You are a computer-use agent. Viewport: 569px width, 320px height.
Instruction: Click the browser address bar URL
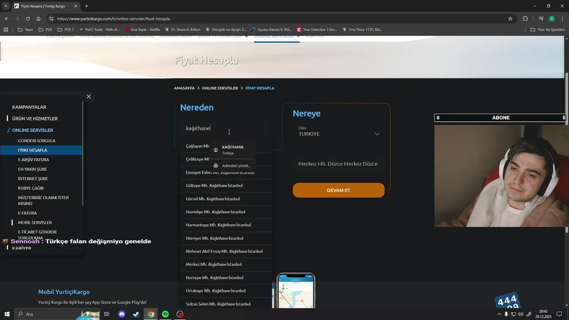tap(114, 19)
